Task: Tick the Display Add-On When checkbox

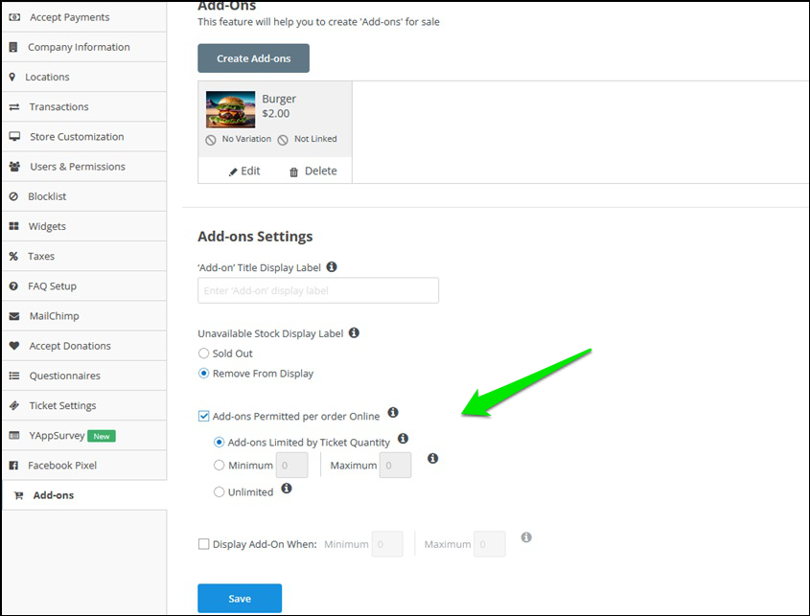Action: [x=203, y=544]
